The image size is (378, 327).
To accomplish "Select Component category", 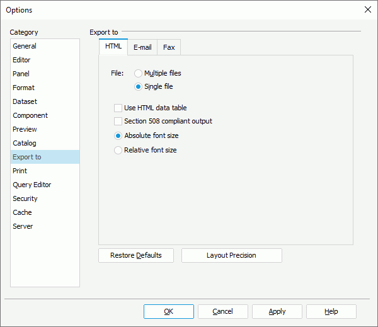I will [45, 115].
